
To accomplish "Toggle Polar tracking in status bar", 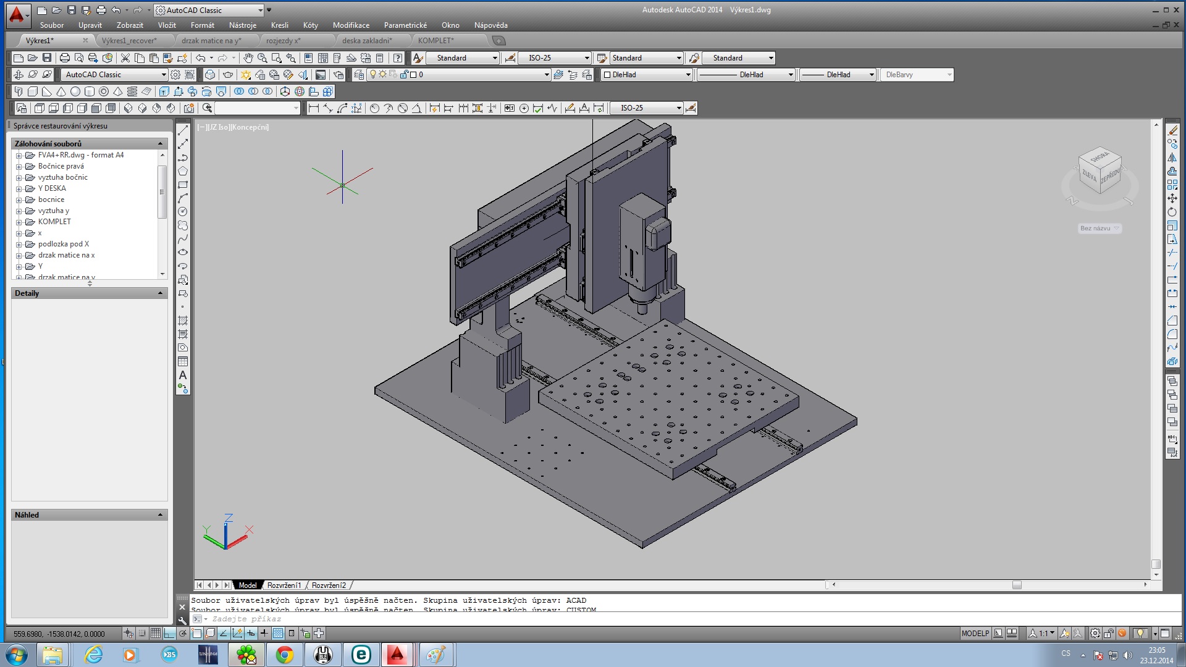I will click(183, 634).
